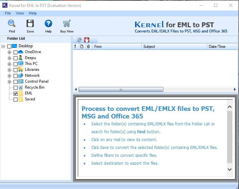The height and width of the screenshot is (189, 239).
Task: Click the Kernel app logo in title bar
Action: (x=5, y=5)
